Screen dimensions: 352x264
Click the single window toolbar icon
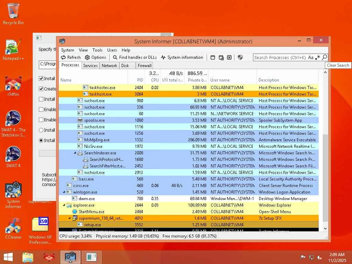pos(213,57)
